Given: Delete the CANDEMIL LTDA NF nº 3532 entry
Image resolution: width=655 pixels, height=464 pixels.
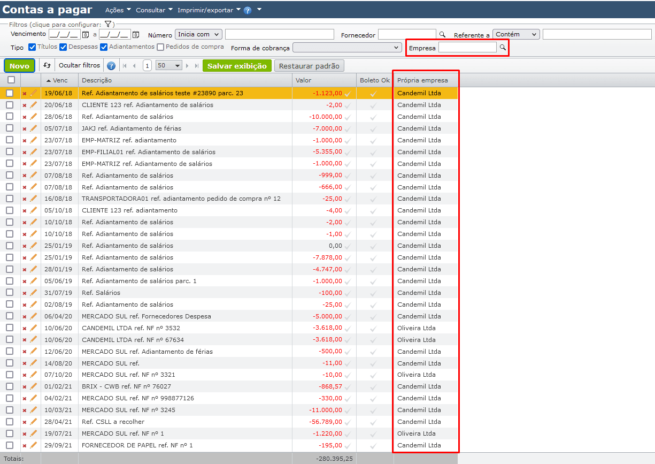Looking at the screenshot, I should (24, 328).
